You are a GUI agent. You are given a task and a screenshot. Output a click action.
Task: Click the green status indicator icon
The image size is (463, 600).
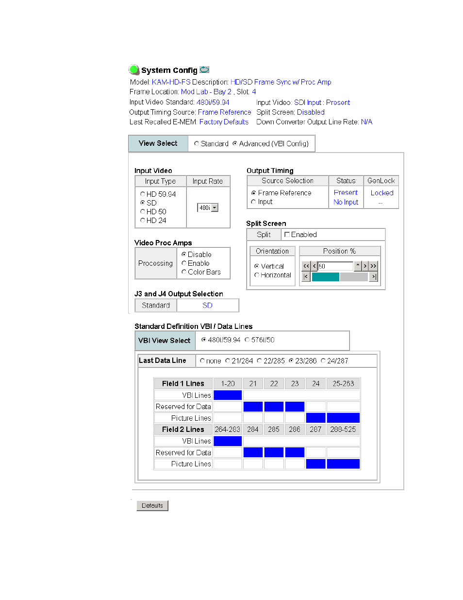click(133, 70)
